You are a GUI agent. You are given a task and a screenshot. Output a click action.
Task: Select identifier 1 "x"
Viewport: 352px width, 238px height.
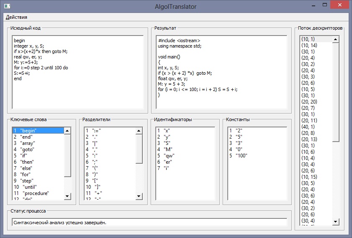pyautogui.click(x=185, y=131)
